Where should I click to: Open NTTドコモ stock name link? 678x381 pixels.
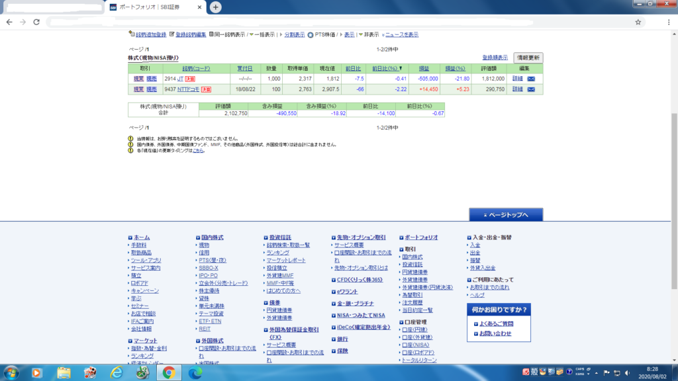[x=189, y=89]
